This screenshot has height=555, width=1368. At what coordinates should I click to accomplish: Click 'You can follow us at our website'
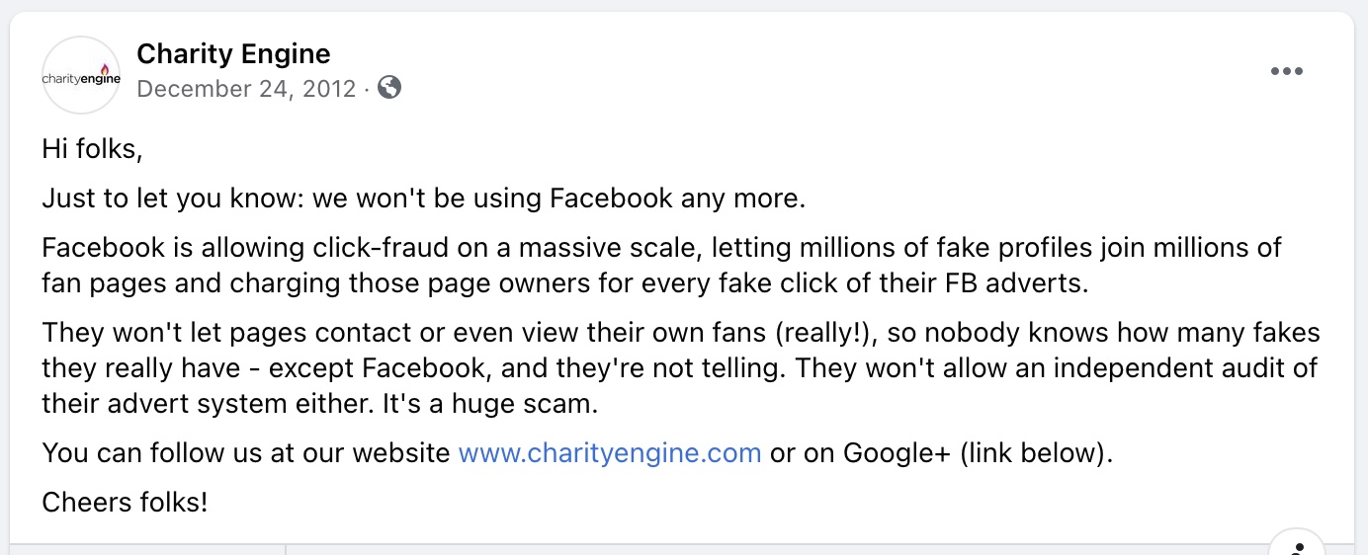click(246, 453)
